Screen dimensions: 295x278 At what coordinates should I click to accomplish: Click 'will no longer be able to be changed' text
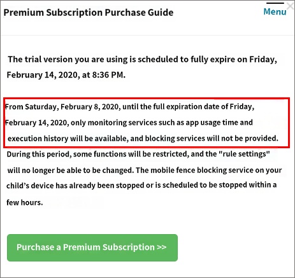71,170
